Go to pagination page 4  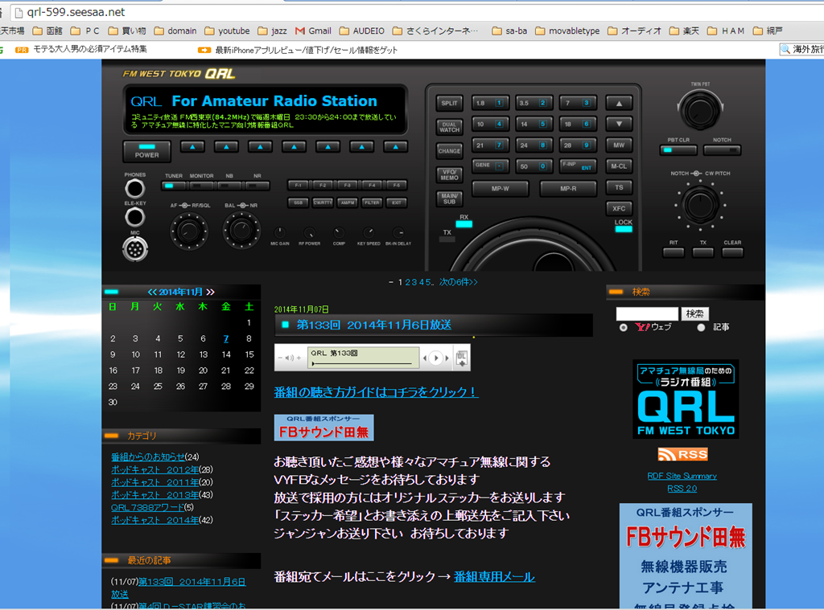421,282
